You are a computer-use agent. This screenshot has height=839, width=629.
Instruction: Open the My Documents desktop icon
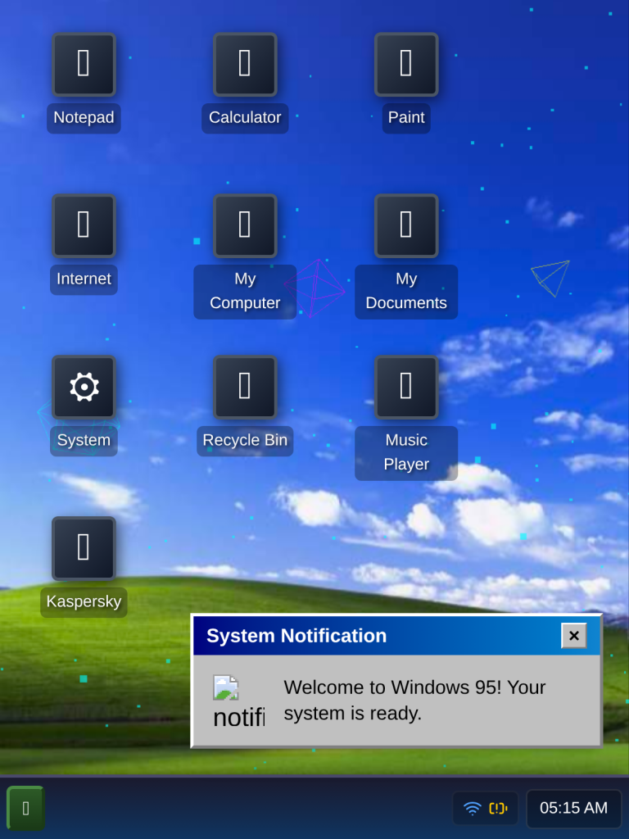tap(406, 226)
